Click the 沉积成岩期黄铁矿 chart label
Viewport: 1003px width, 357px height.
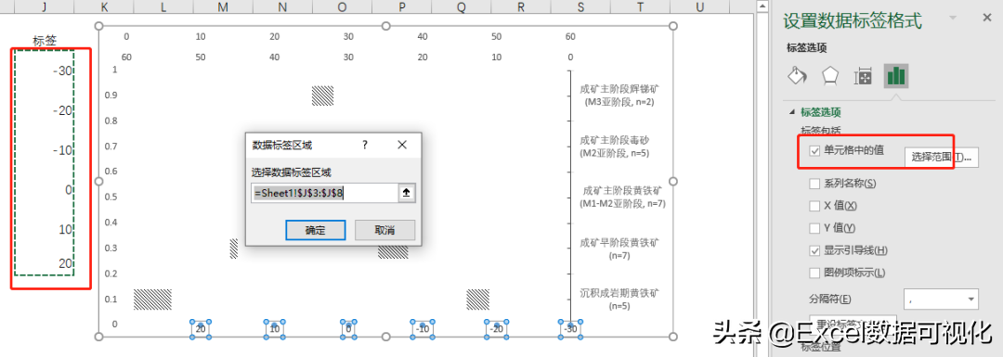[x=619, y=300]
